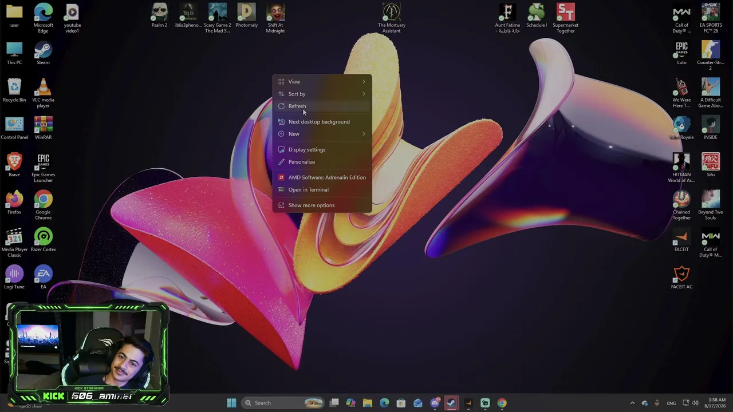The width and height of the screenshot is (733, 412).
Task: Open Task View on the taskbar
Action: (x=334, y=403)
